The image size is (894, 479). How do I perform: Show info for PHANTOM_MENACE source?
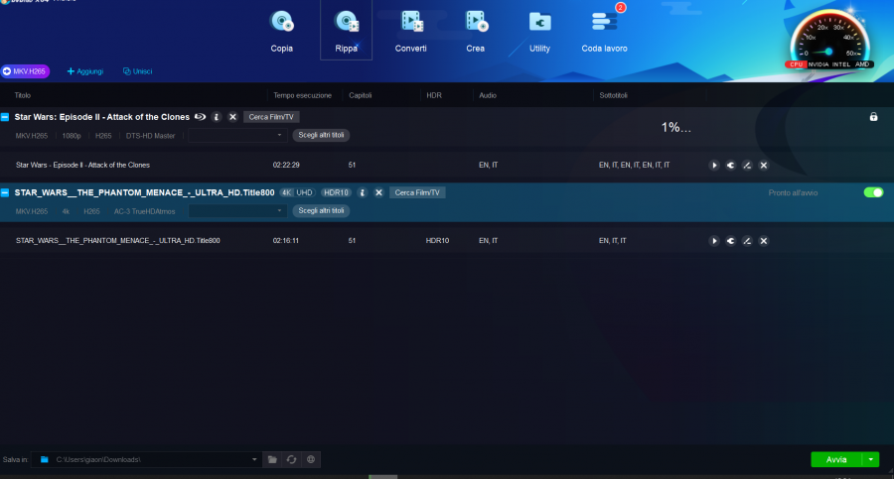click(x=362, y=192)
